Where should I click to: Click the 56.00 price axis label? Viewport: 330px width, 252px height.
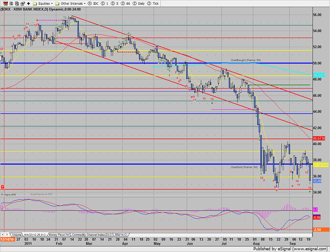click(317, 15)
